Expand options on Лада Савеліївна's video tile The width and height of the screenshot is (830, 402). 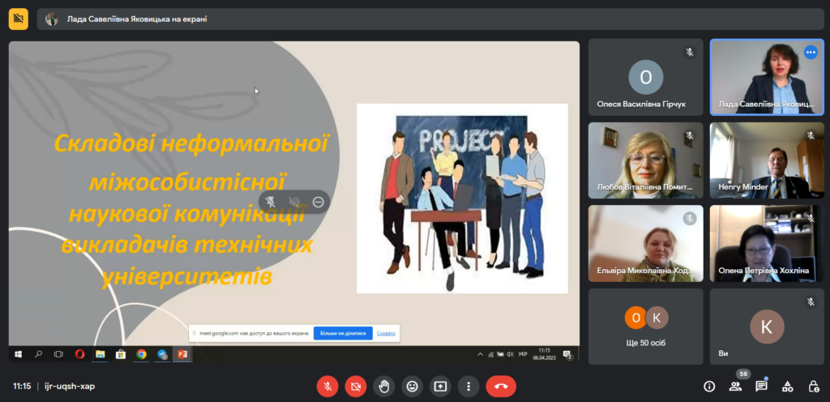click(811, 53)
